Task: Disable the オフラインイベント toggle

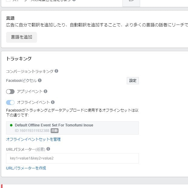Action: pos(10,102)
